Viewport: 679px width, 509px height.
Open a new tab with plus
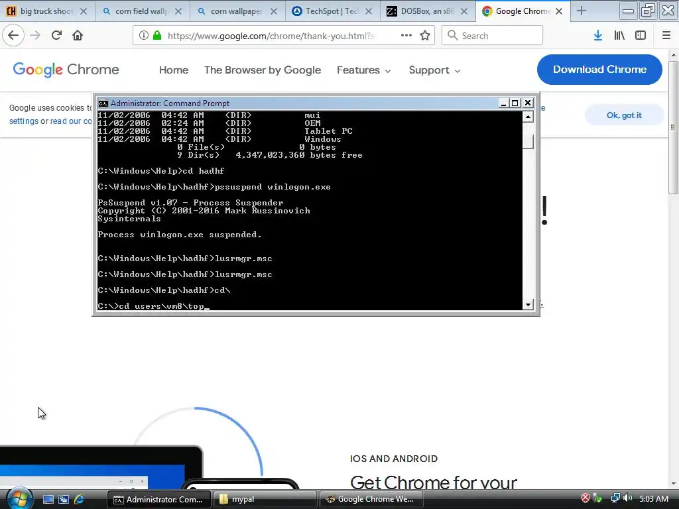point(582,11)
